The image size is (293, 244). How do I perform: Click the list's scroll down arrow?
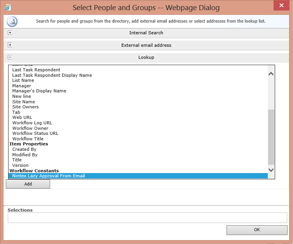[271, 170]
